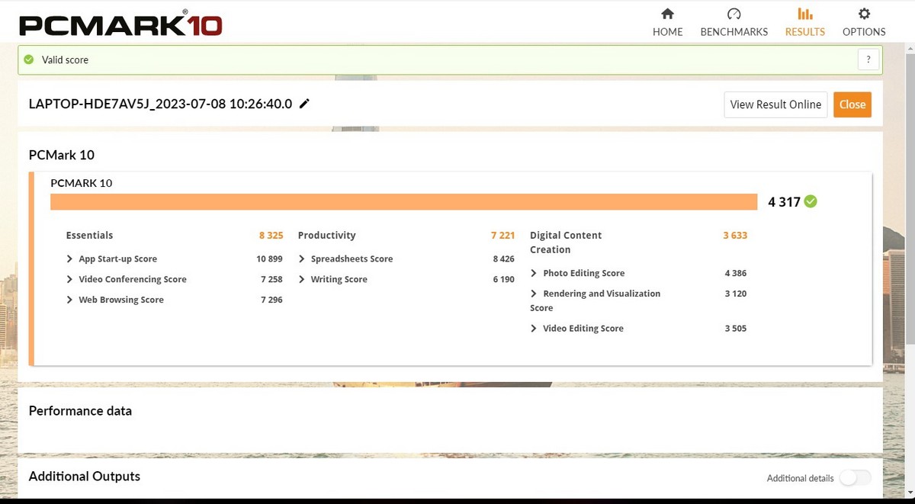Expand Web Browsing Score details

[x=70, y=300]
